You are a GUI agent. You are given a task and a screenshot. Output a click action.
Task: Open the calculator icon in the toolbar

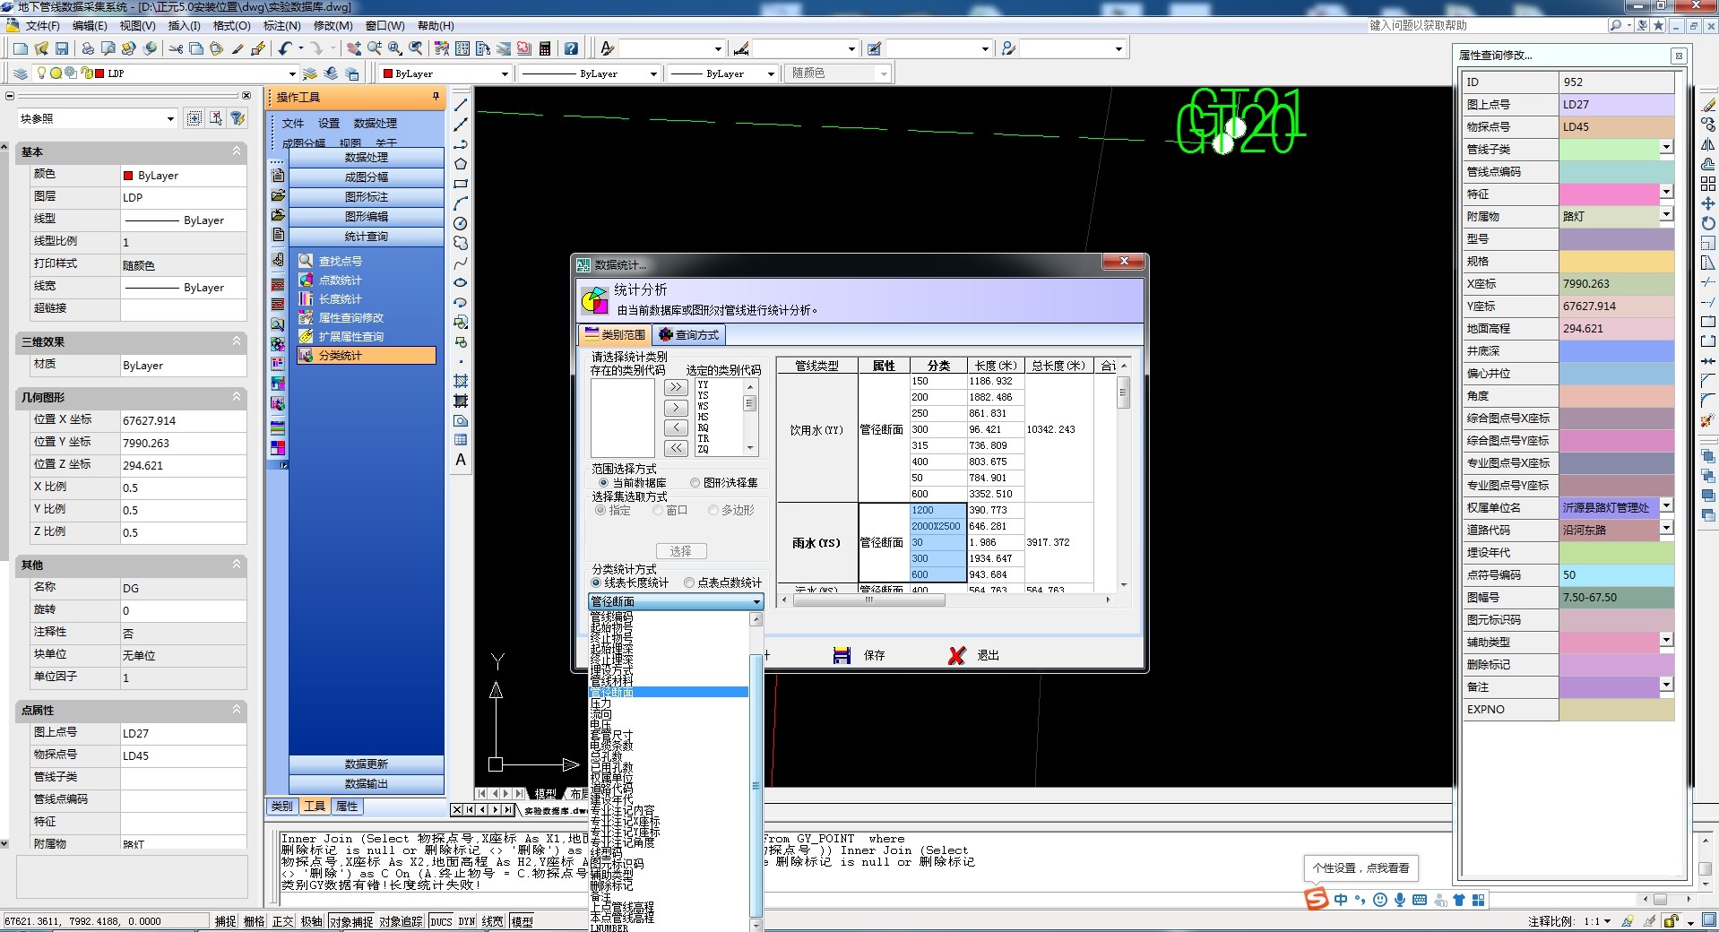[x=545, y=48]
